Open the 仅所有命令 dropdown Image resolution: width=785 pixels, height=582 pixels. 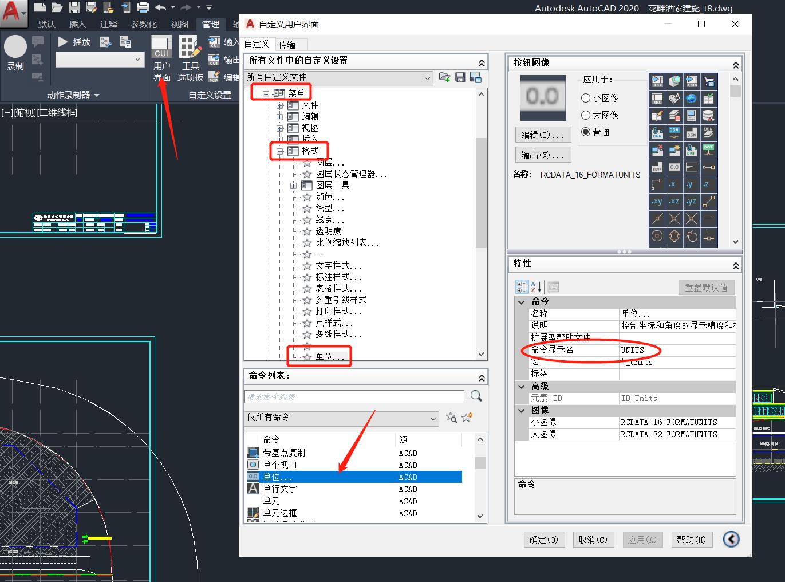433,418
